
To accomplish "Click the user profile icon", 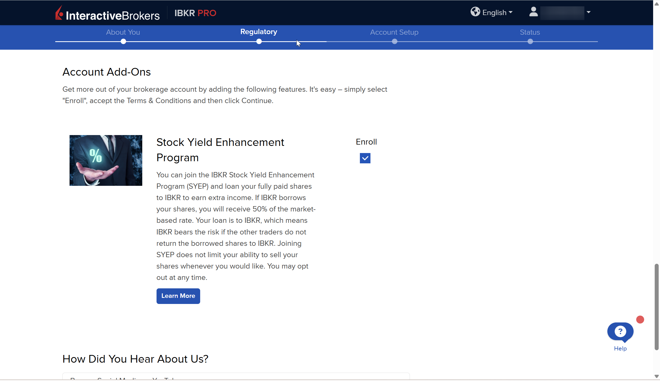I will [x=533, y=12].
